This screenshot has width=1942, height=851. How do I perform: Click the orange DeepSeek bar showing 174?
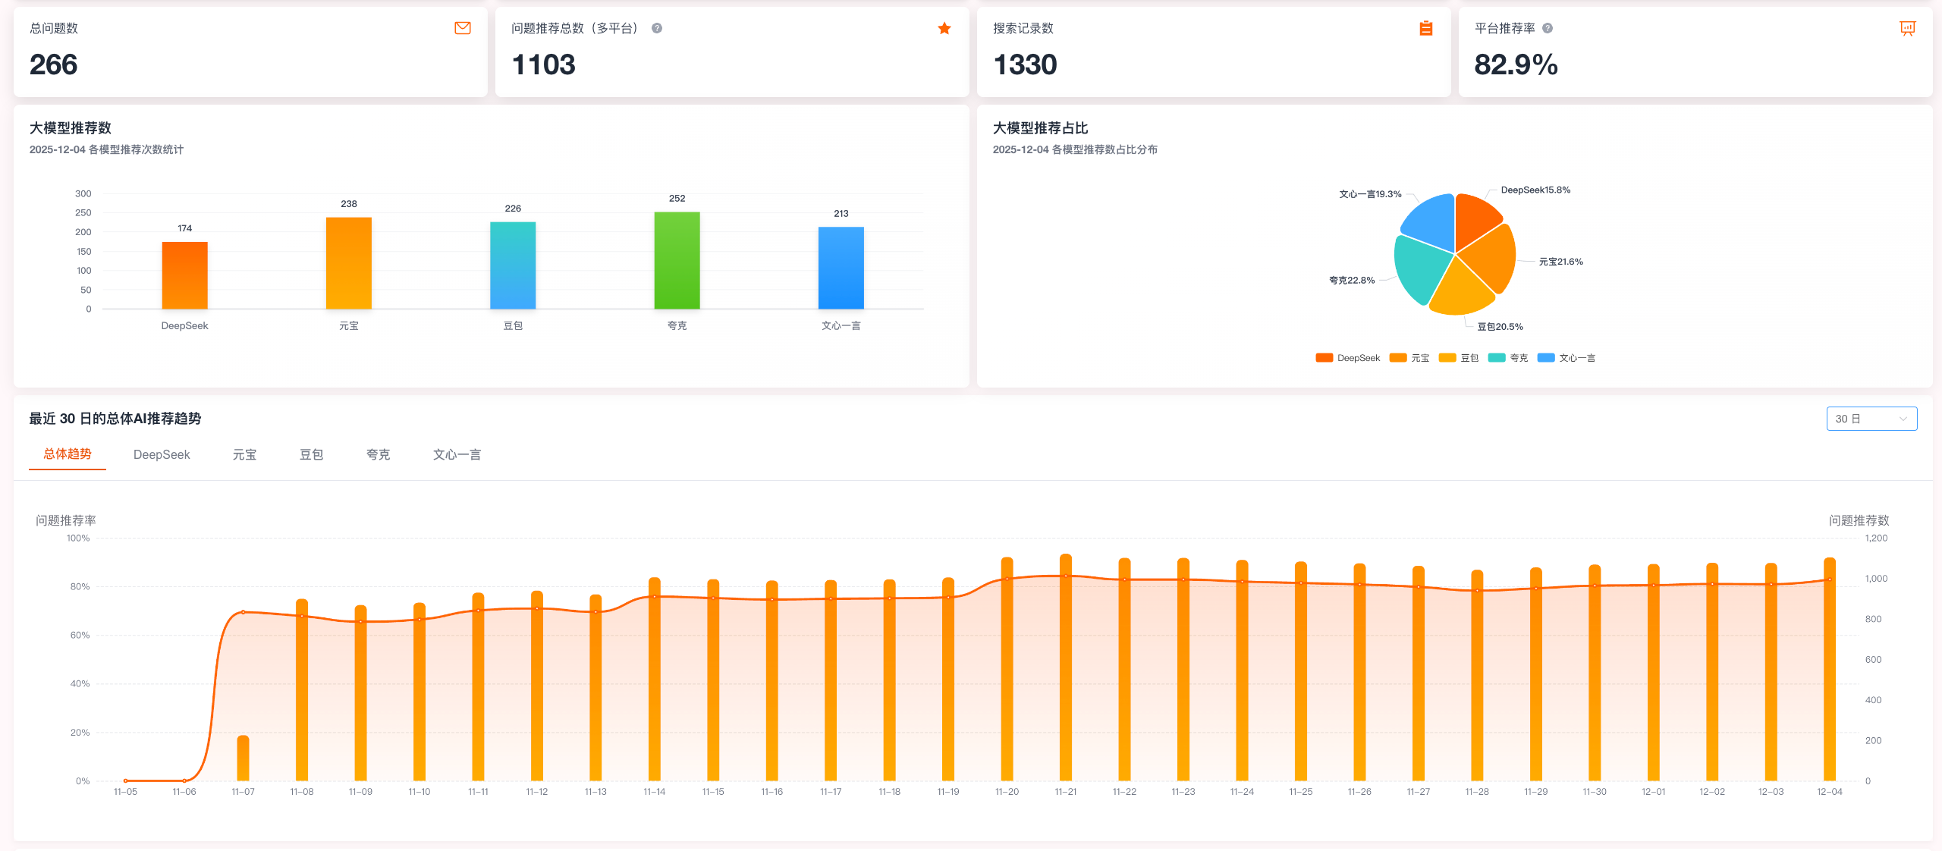(x=184, y=275)
